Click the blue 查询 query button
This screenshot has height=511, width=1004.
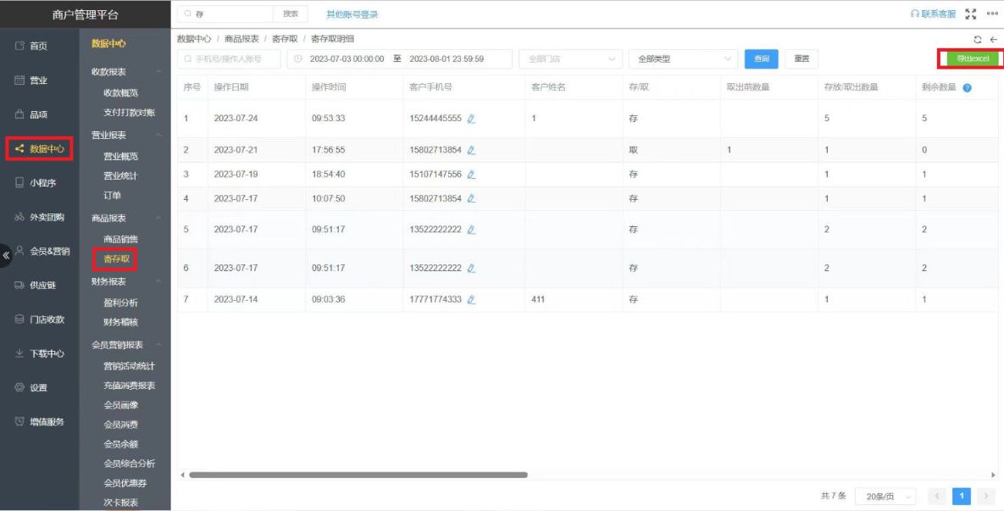(762, 59)
